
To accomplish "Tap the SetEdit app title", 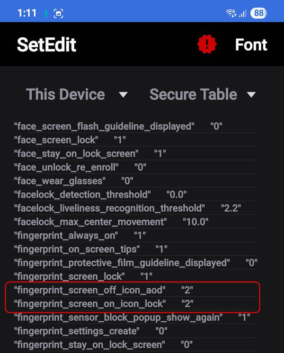I will click(46, 45).
